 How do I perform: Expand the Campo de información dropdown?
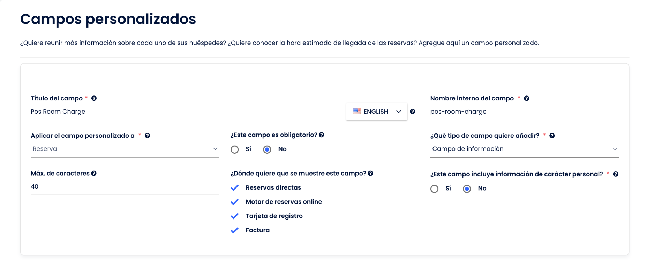click(525, 149)
